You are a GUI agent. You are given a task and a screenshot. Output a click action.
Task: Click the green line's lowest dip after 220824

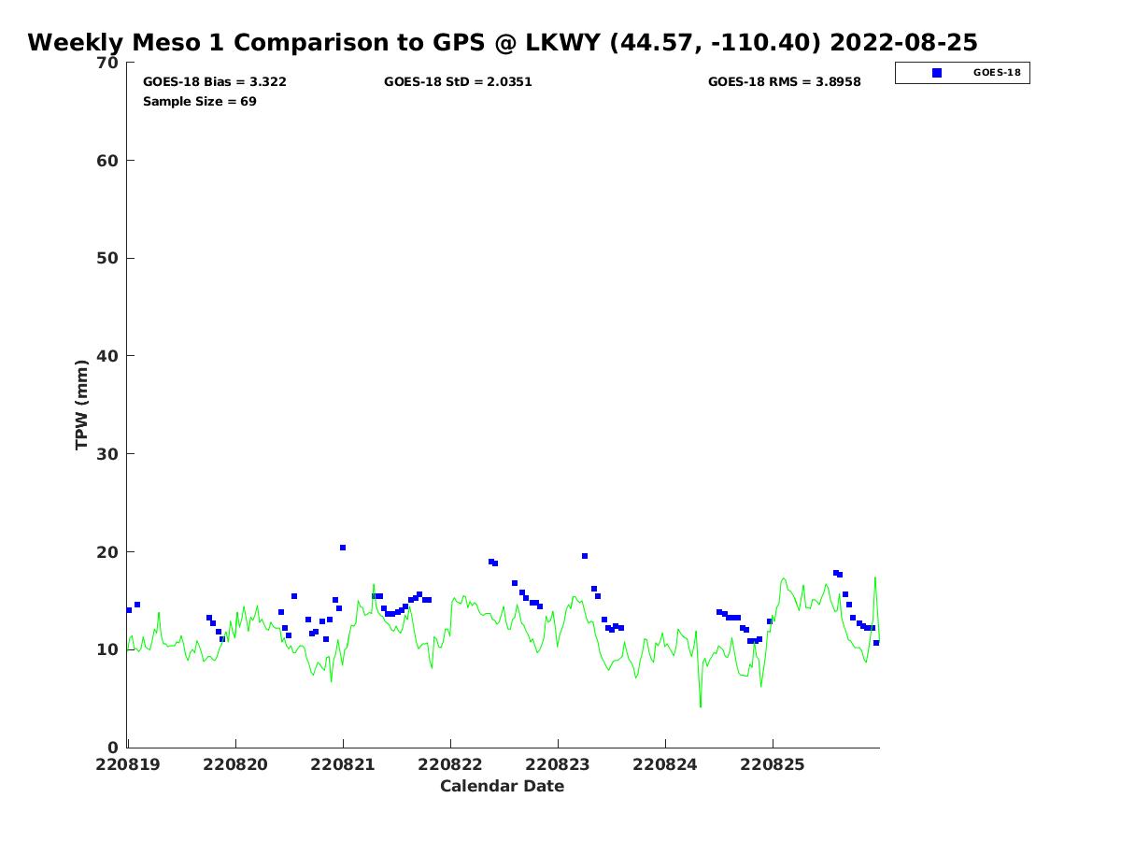click(x=701, y=706)
